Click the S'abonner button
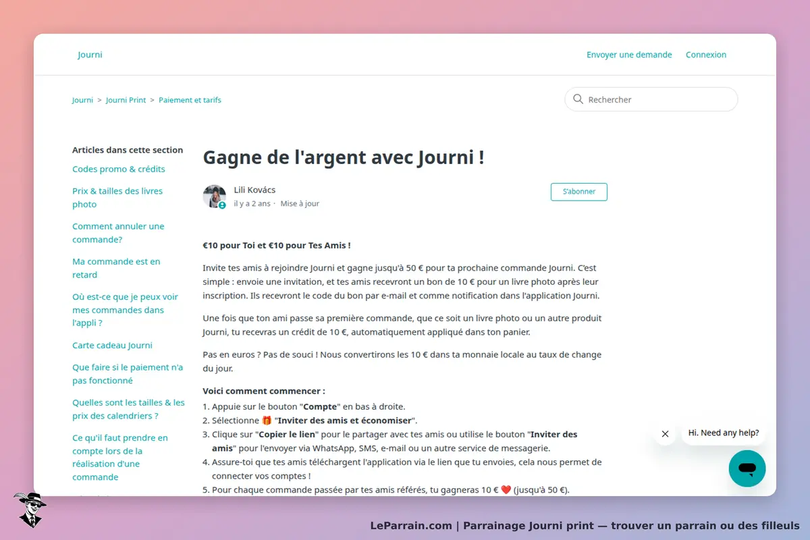This screenshot has width=810, height=540. (x=579, y=192)
